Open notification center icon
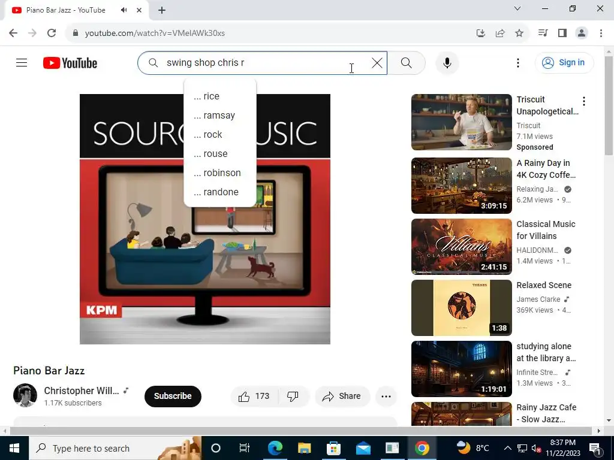Viewport: 614px width, 460px height. pyautogui.click(x=595, y=448)
